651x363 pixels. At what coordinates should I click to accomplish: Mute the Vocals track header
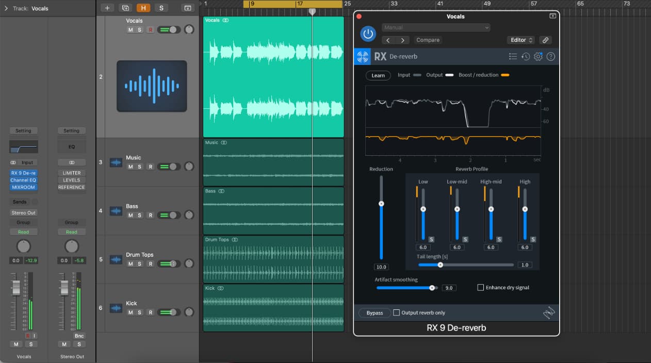131,30
